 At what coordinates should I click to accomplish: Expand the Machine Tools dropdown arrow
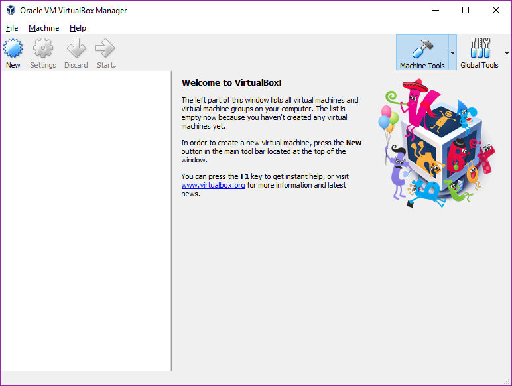452,52
